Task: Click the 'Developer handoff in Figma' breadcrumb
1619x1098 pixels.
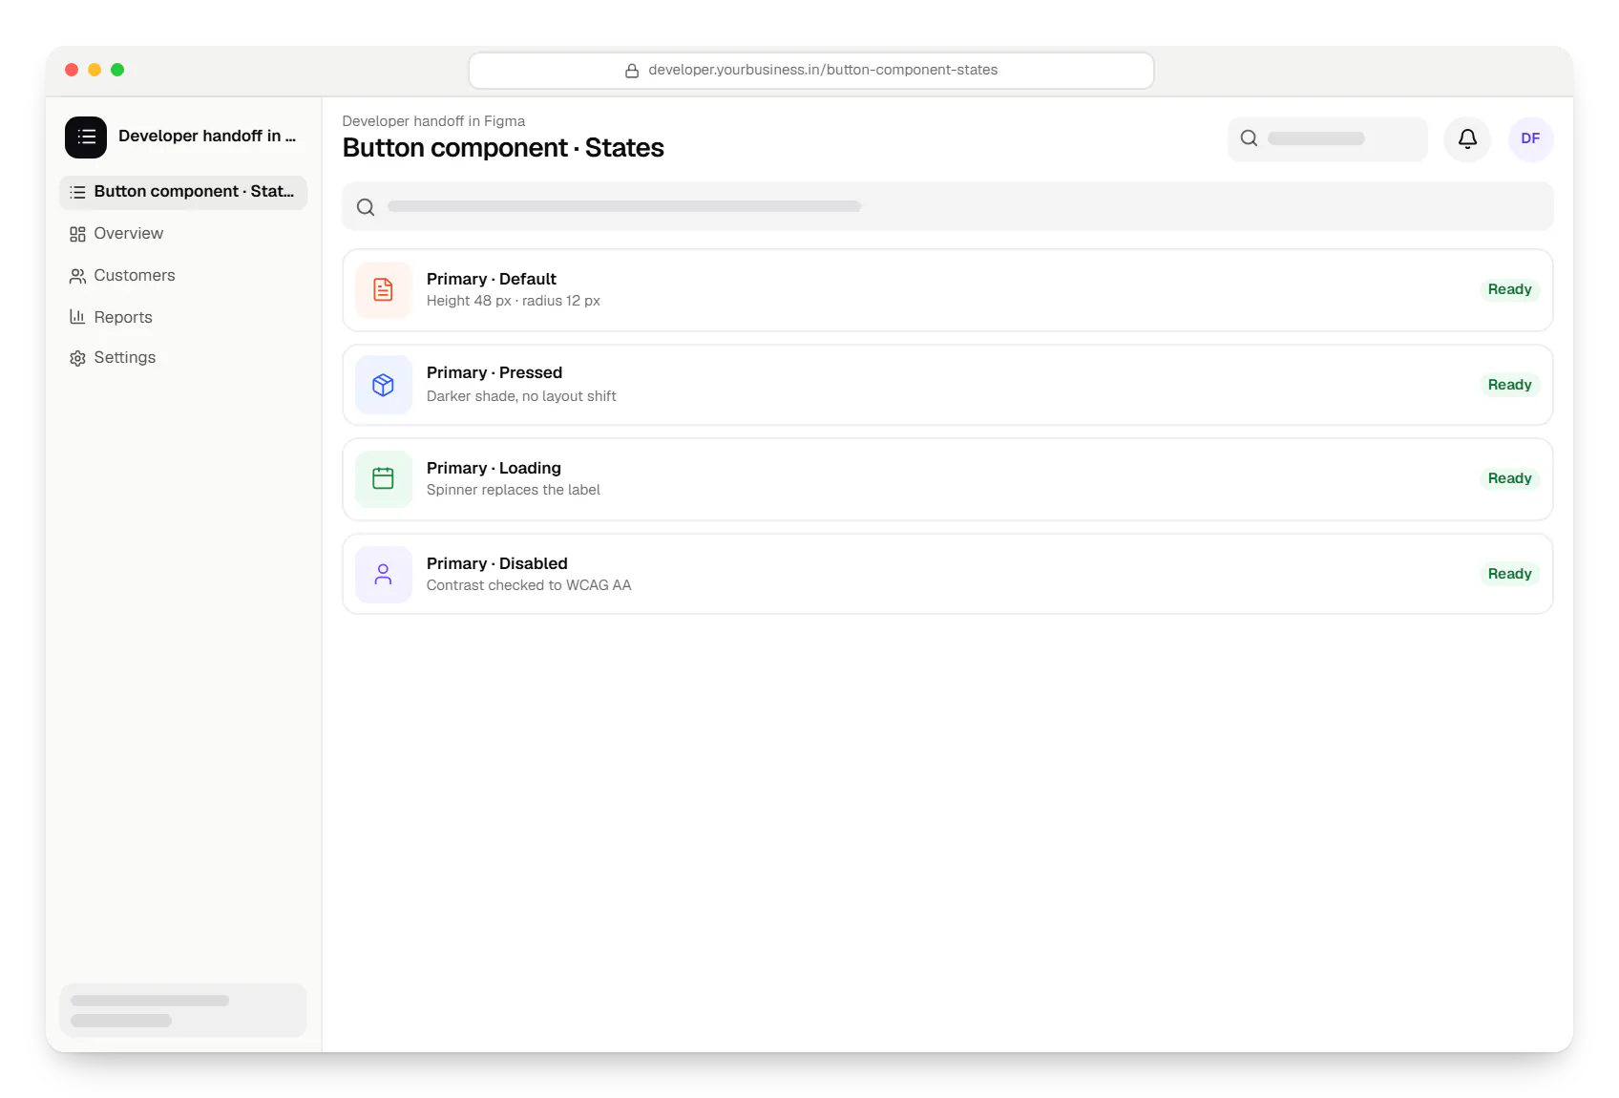Action: coord(433,121)
